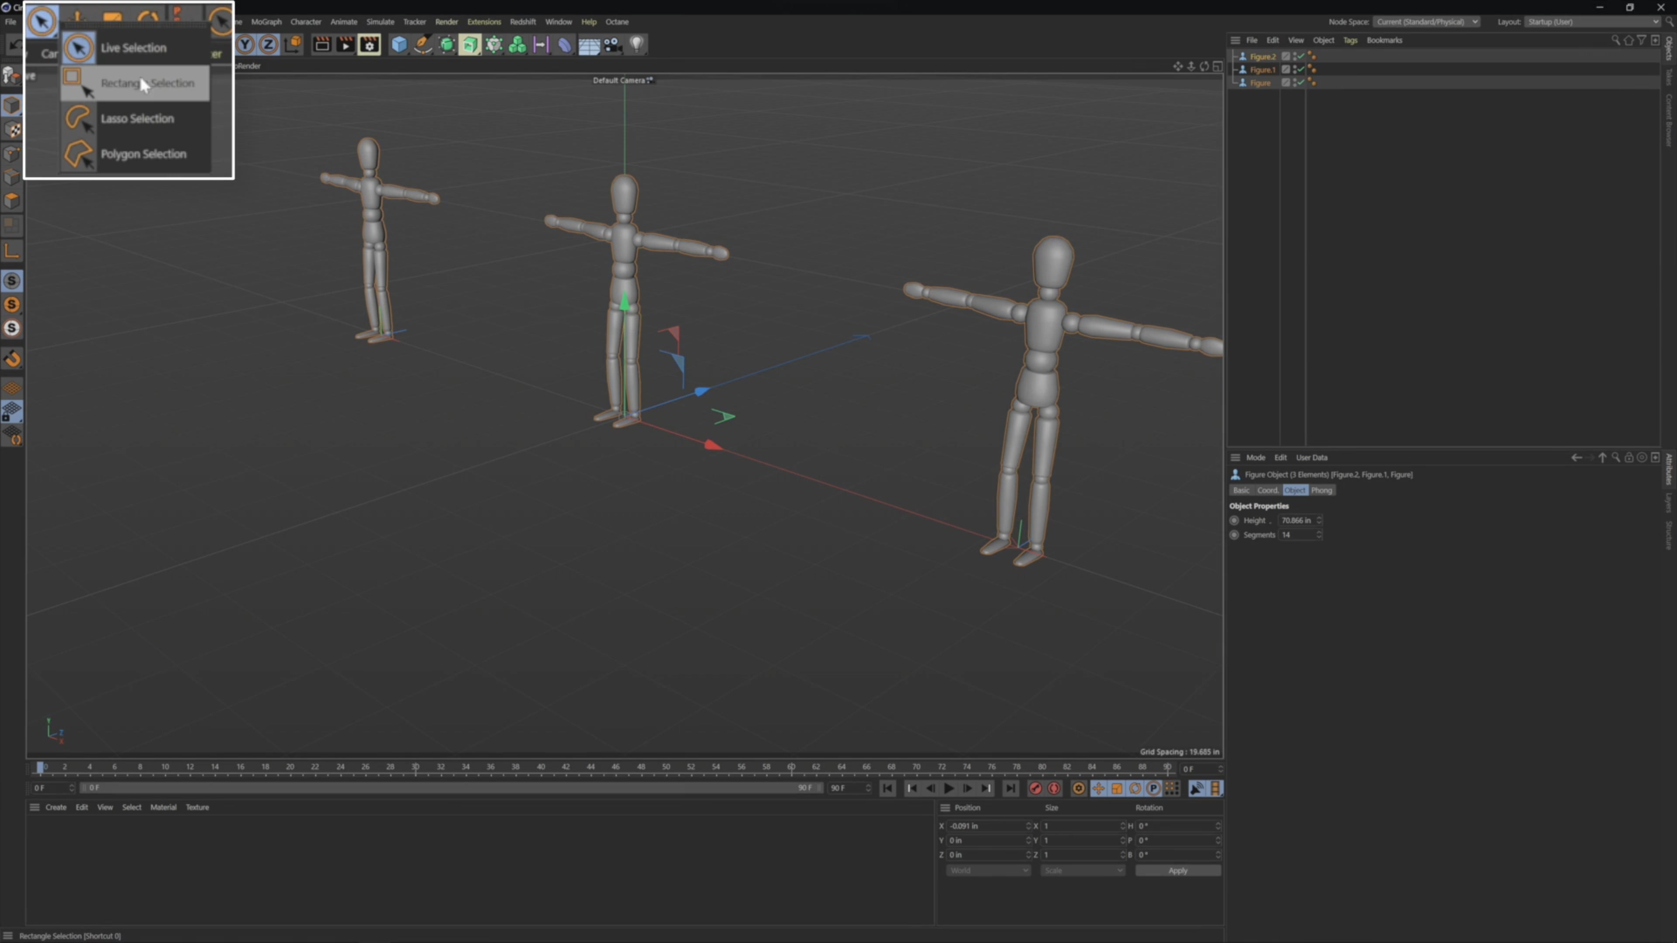Open Layout Startup dropdown
This screenshot has width=1677, height=943.
[x=1592, y=21]
